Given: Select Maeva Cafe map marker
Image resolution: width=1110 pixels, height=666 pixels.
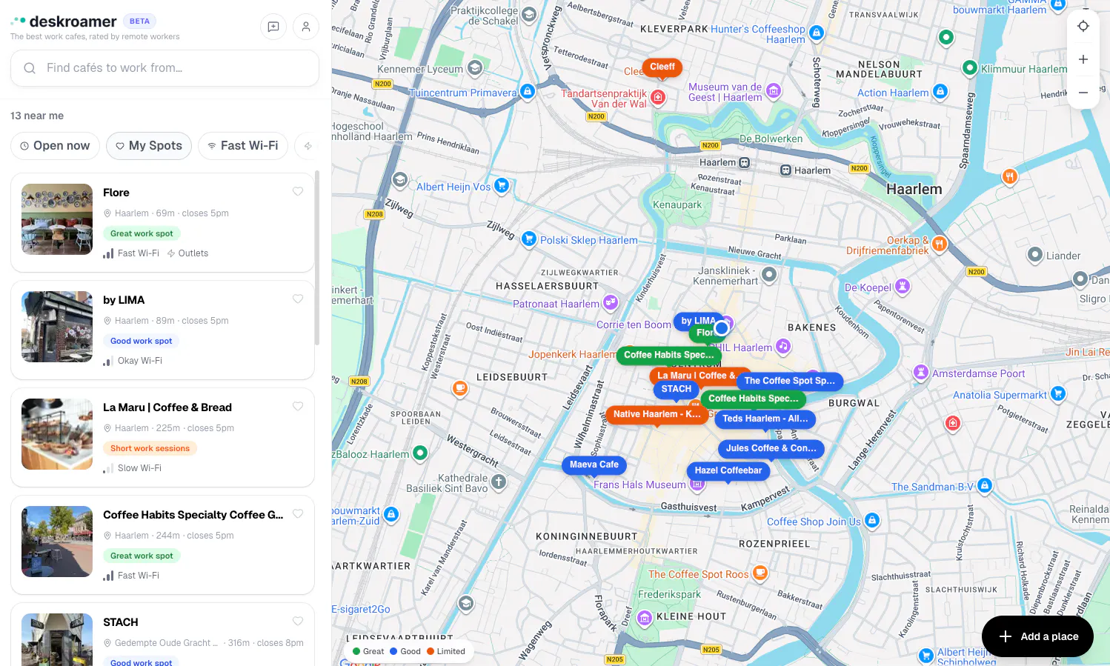Looking at the screenshot, I should coord(594,464).
